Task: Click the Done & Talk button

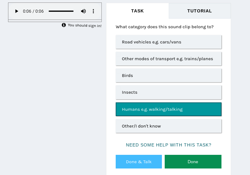Action: [x=139, y=162]
